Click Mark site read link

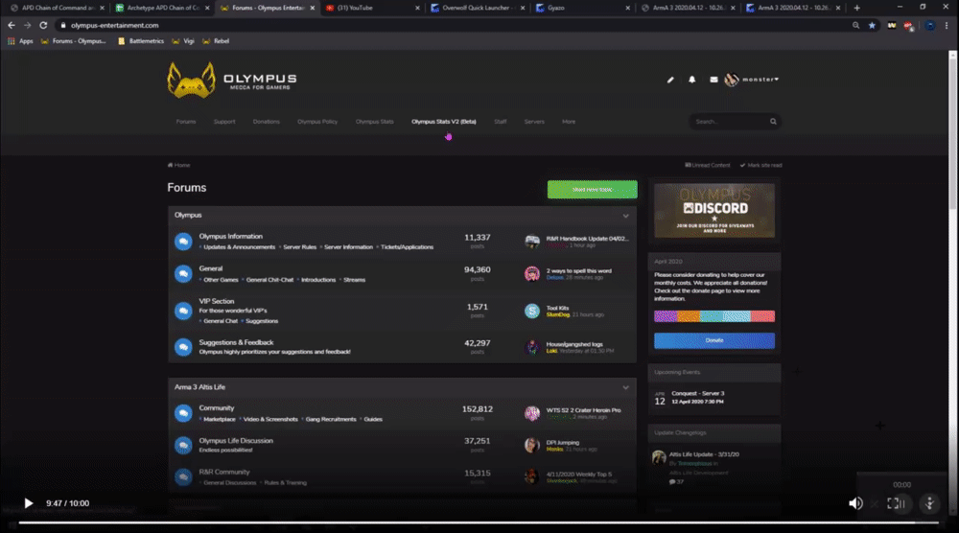[x=760, y=165]
